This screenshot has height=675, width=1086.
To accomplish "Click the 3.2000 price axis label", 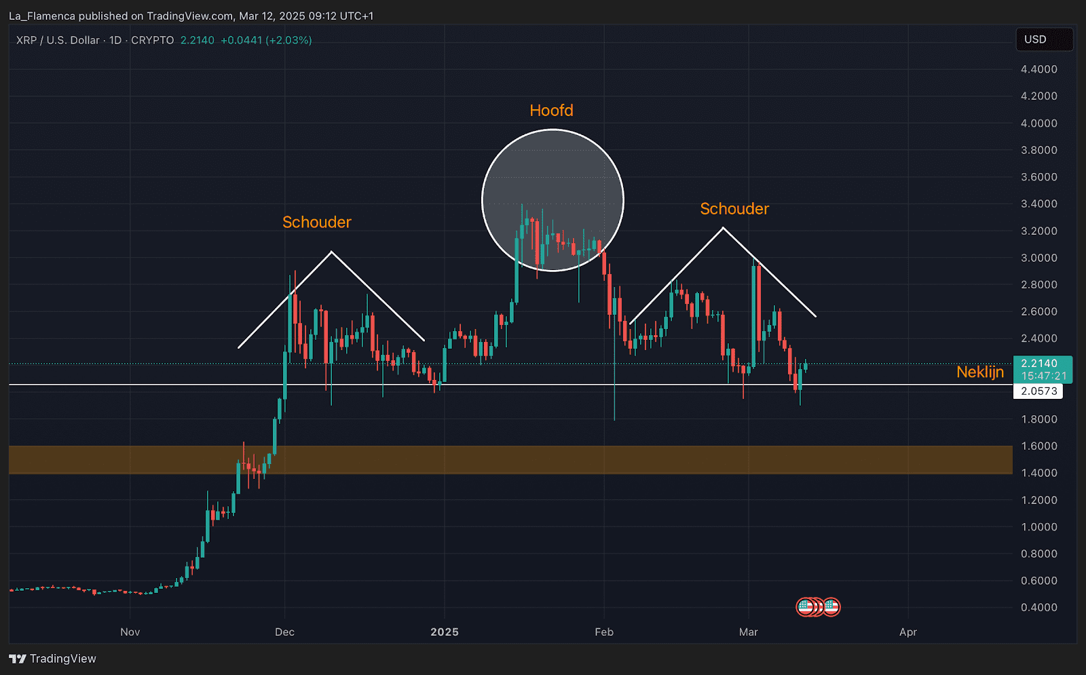I will tap(1039, 231).
